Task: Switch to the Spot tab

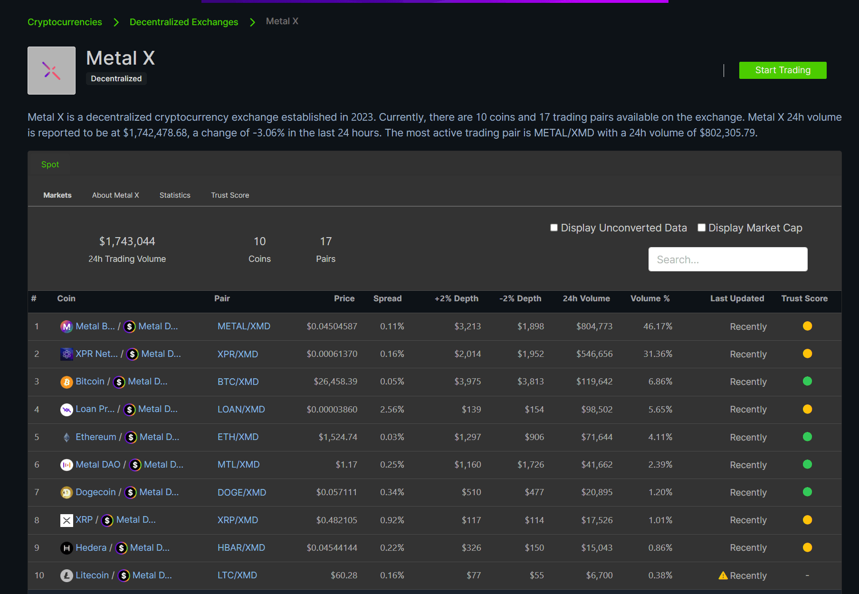Action: (x=50, y=164)
